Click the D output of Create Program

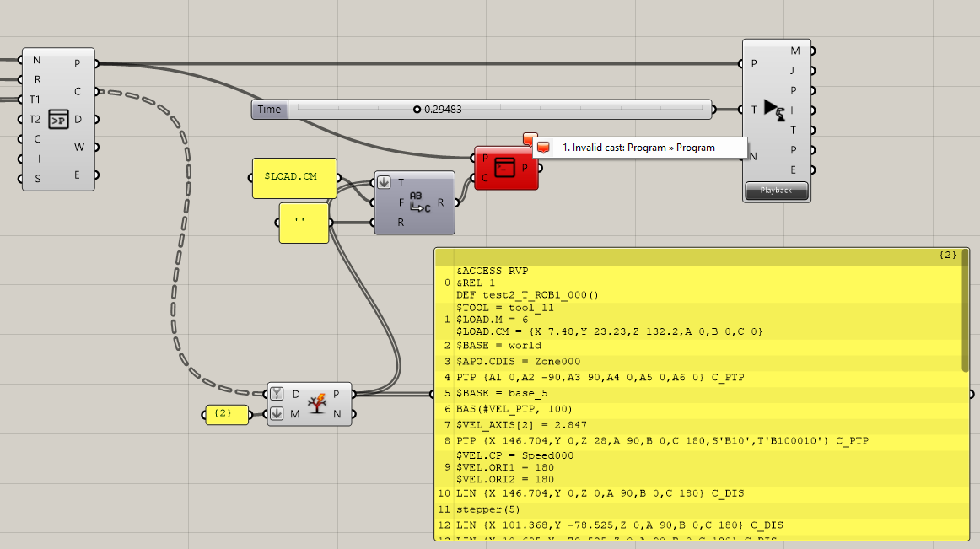78,119
